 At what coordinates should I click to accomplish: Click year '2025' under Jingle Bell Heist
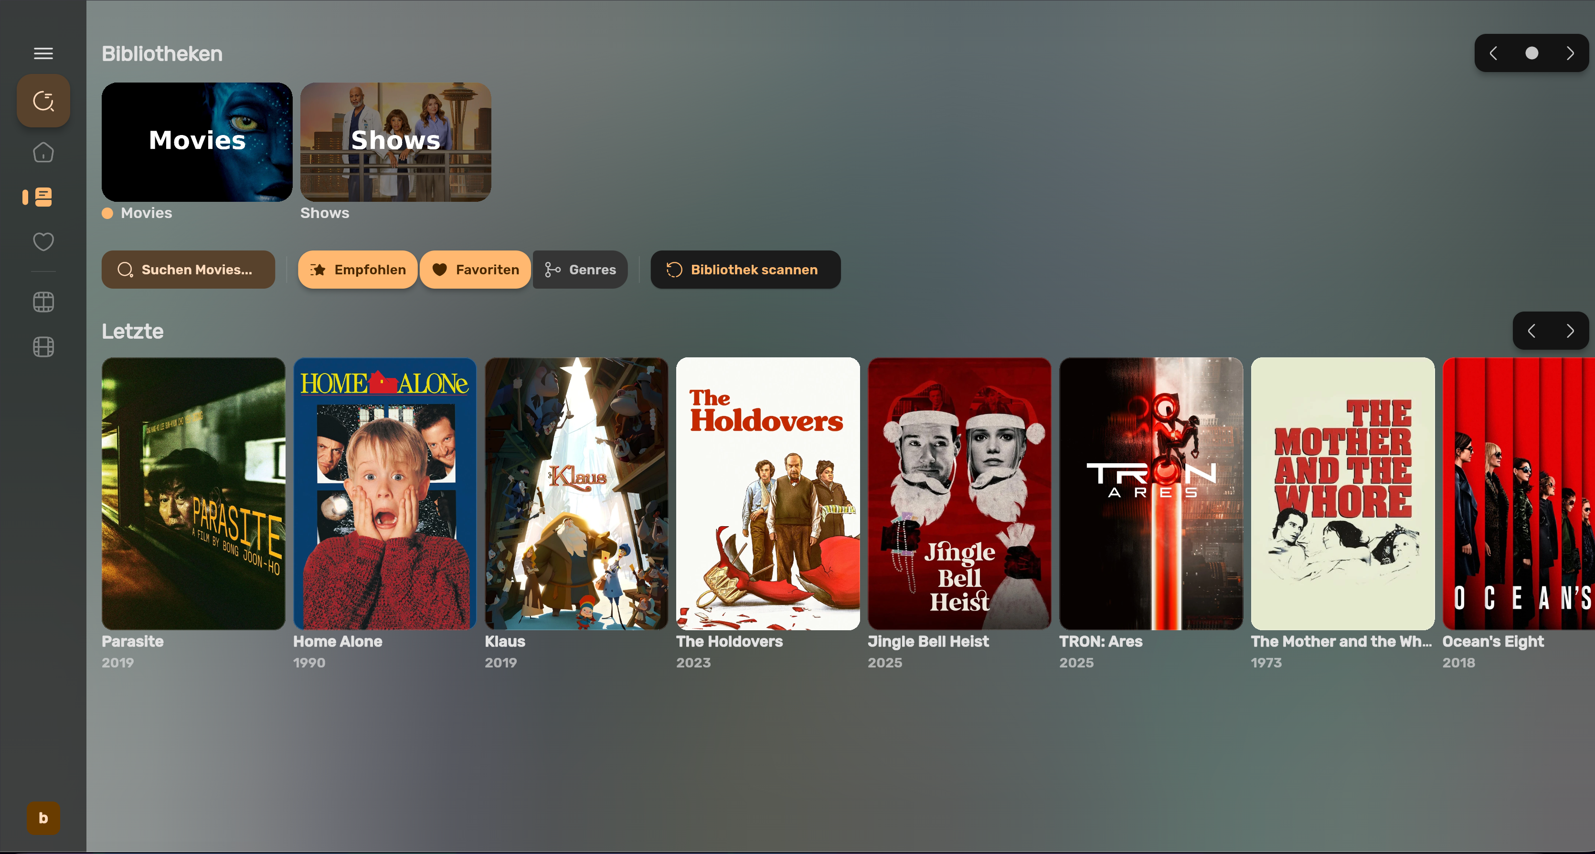coord(885,662)
